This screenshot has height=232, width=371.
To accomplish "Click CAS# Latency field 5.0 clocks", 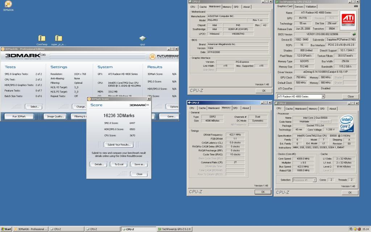I will 235,142.
